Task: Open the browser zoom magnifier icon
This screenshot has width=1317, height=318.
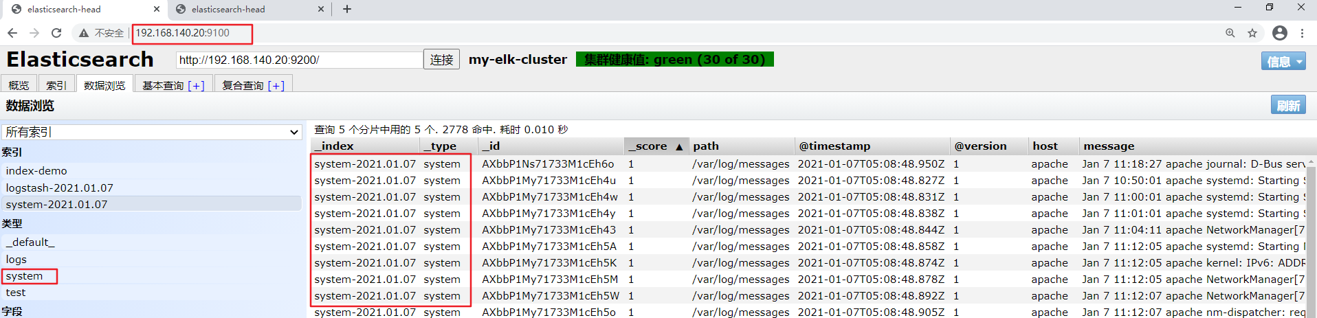Action: (1230, 33)
